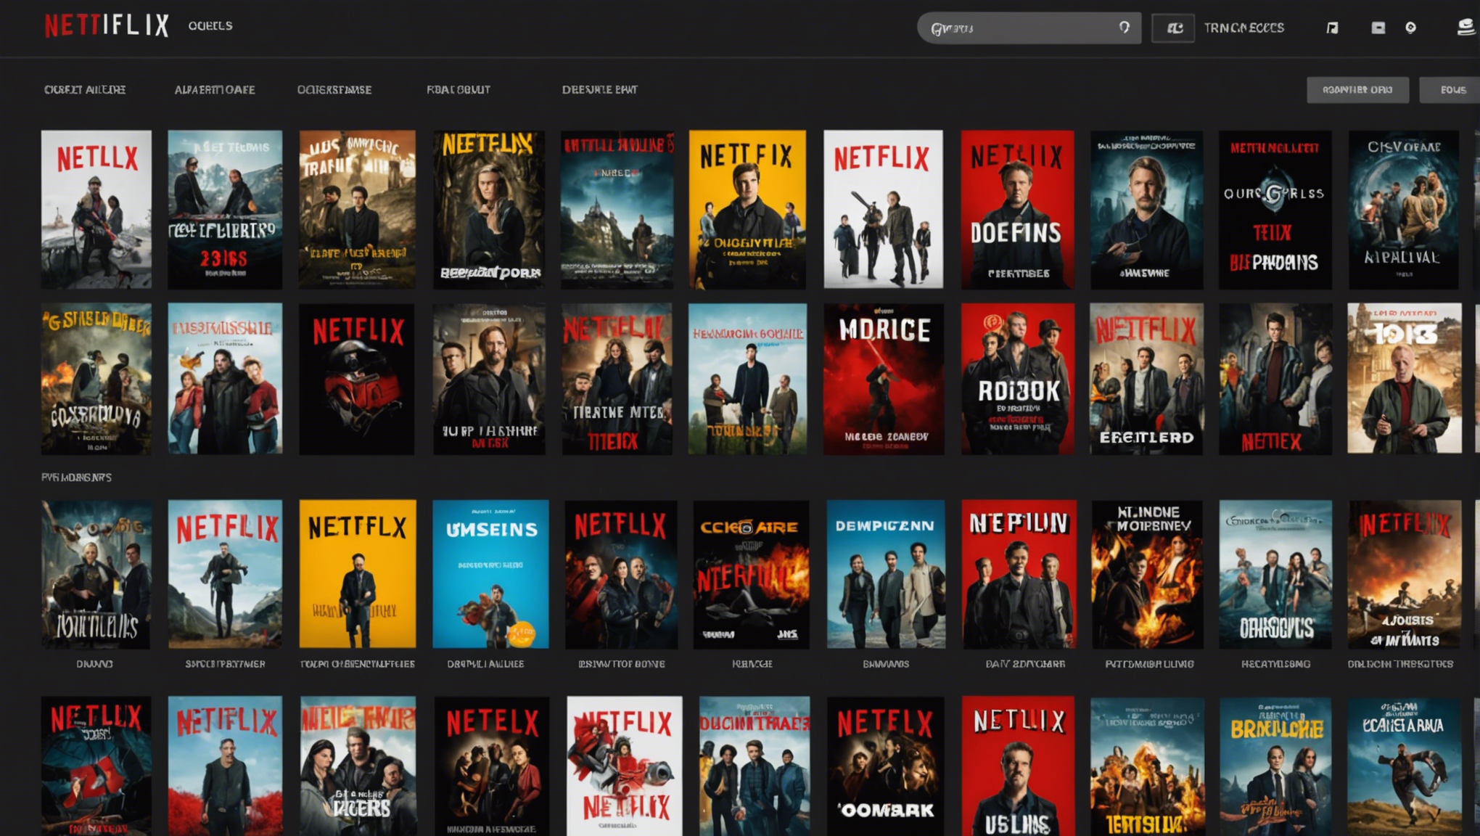Open the yellow NETFLIX poster in the first row

click(x=747, y=209)
